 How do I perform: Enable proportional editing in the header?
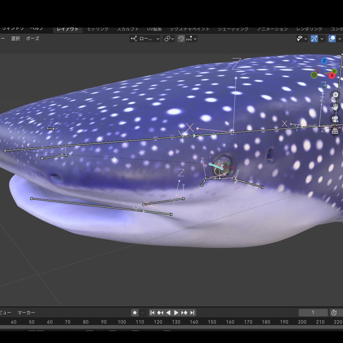point(189,39)
